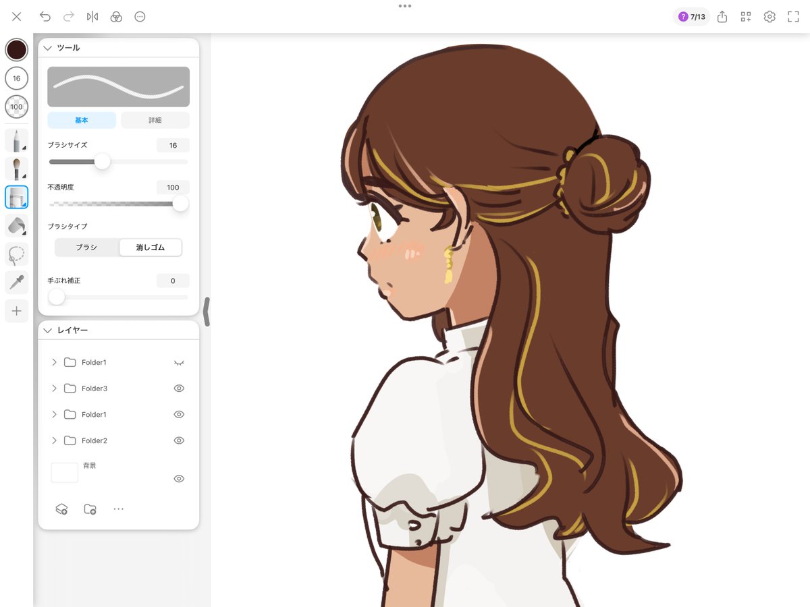Add a new layer
Viewport: 810px width, 607px height.
click(61, 509)
